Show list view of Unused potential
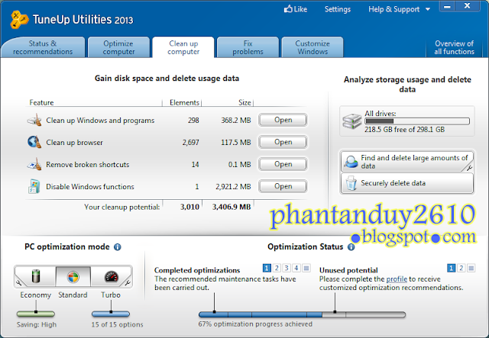 point(471,268)
